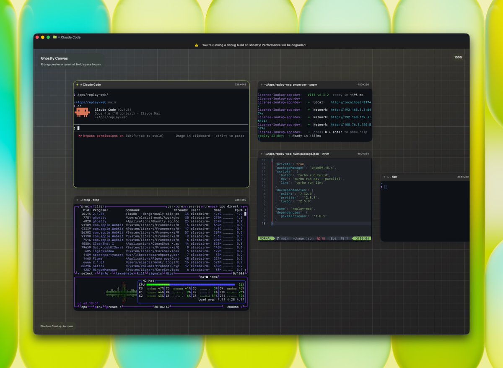
Task: Open the http://192.168.139.3 Network link
Action: pos(350,117)
